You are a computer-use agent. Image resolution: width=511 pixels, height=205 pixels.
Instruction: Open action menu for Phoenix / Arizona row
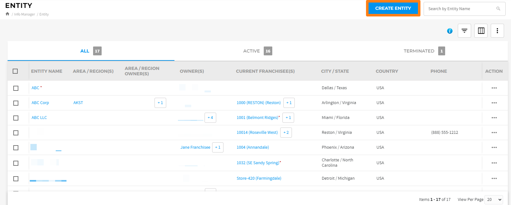point(494,147)
